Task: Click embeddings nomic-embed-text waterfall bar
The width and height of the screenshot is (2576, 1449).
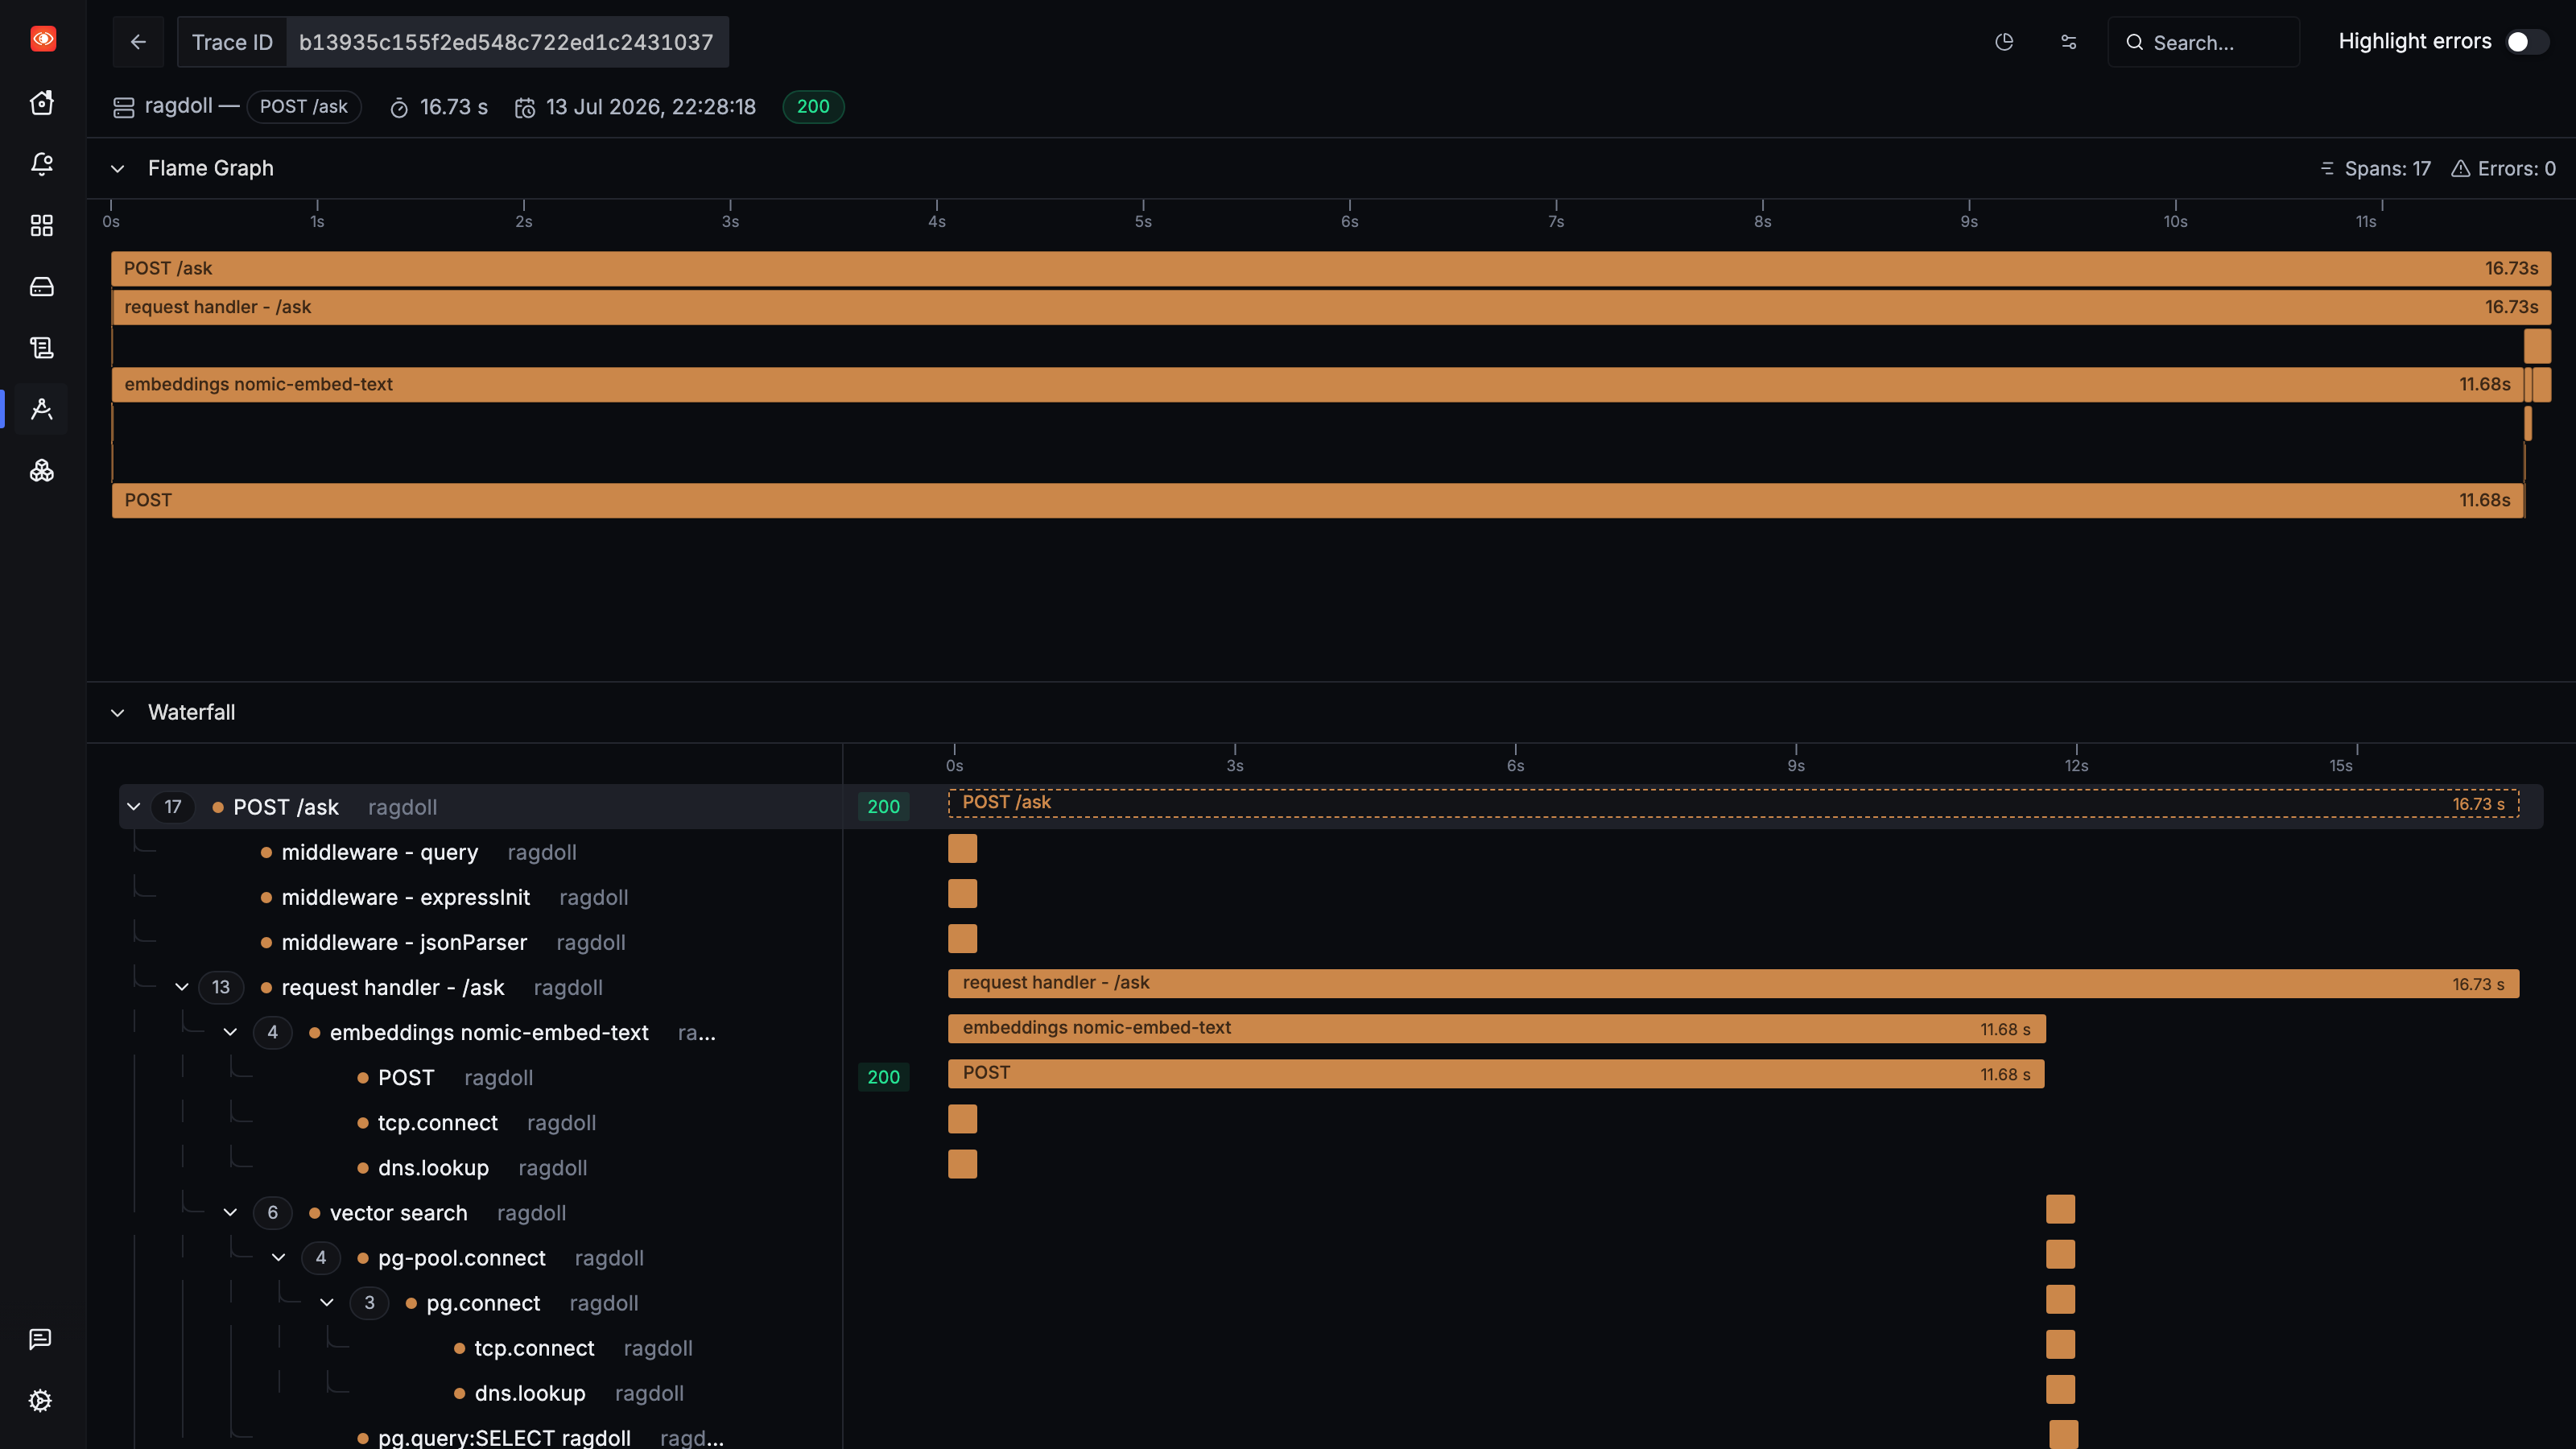Action: 1496,1029
